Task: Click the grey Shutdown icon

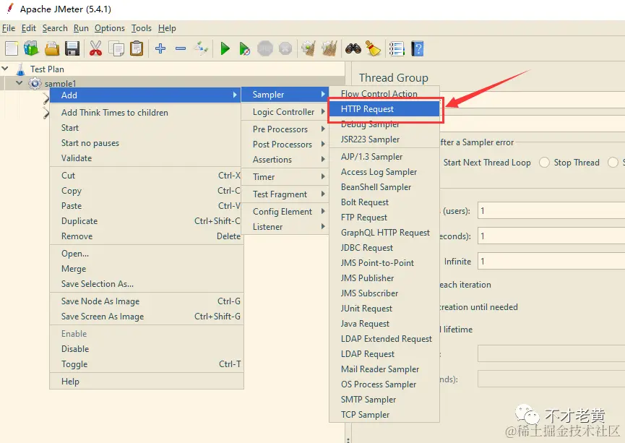Action: click(x=285, y=48)
